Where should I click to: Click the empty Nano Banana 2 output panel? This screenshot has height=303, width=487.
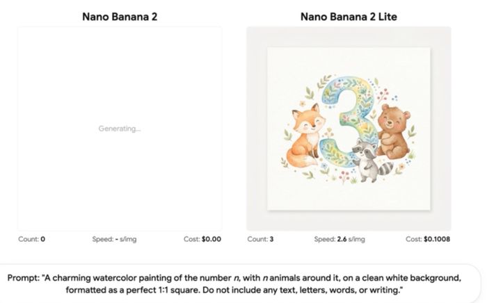120,129
